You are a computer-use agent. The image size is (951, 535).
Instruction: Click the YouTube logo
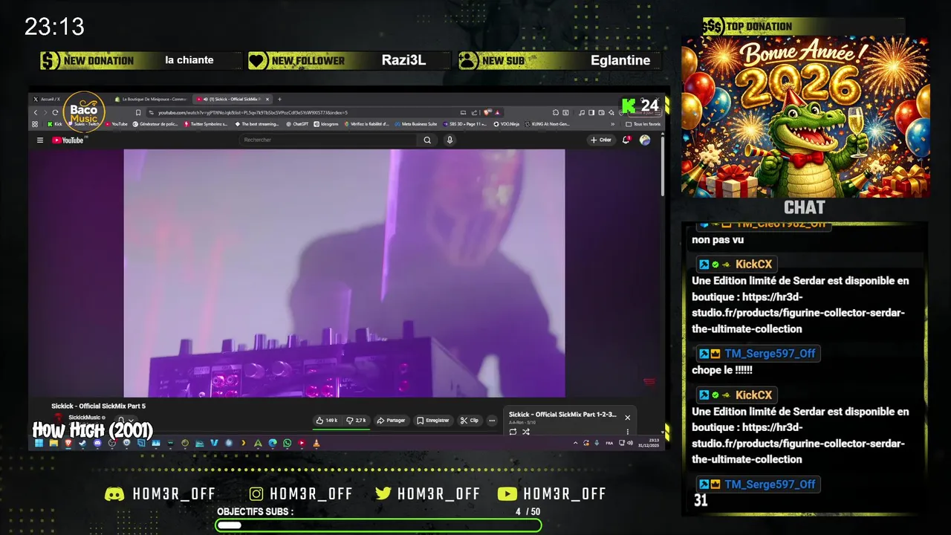pos(69,140)
